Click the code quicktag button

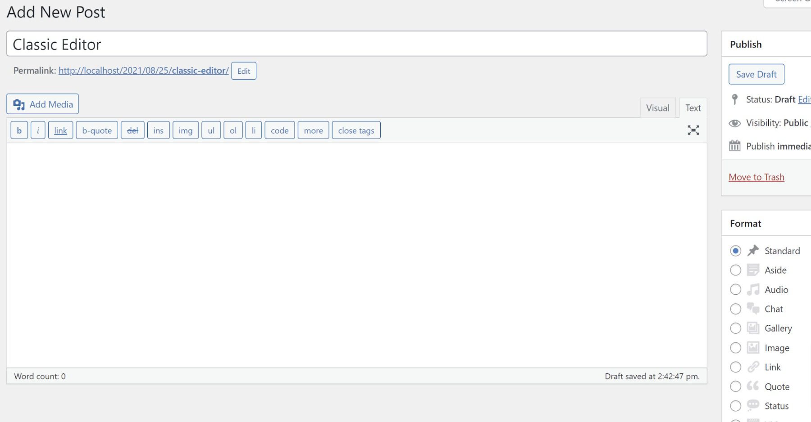(279, 130)
